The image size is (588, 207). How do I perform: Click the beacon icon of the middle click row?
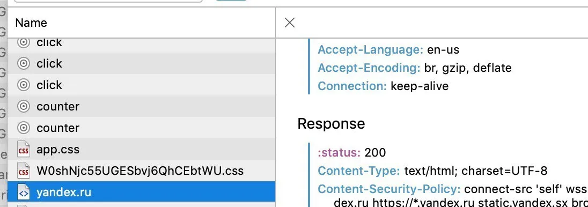tap(24, 64)
